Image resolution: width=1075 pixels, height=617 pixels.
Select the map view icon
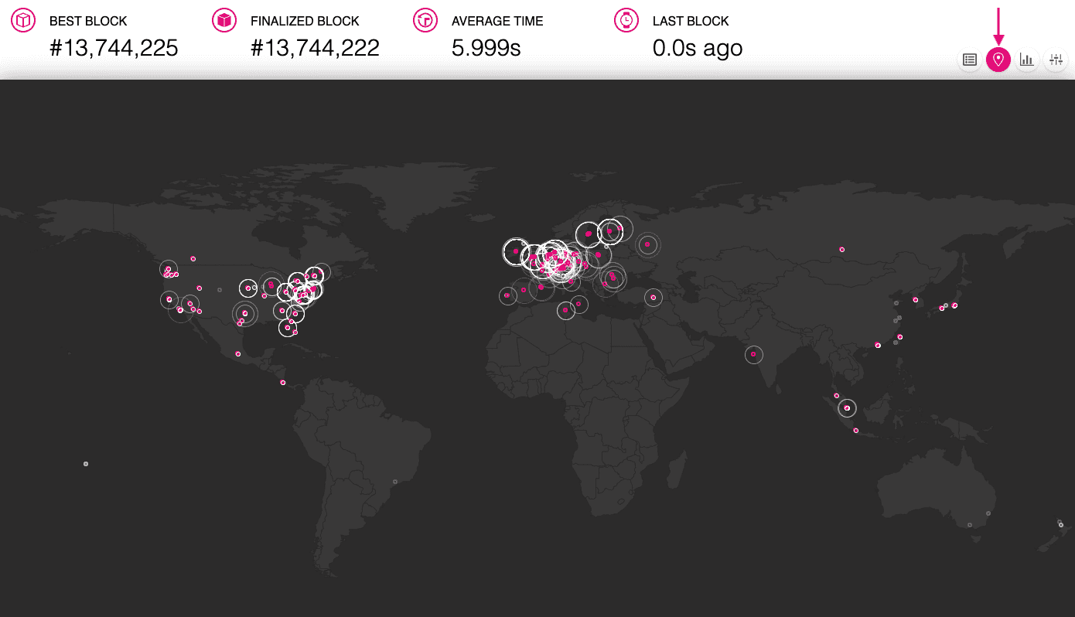coord(998,60)
